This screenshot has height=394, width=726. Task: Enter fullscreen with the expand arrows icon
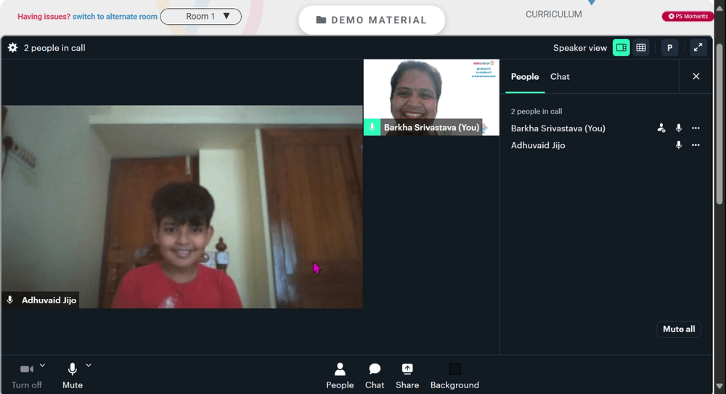coord(698,47)
